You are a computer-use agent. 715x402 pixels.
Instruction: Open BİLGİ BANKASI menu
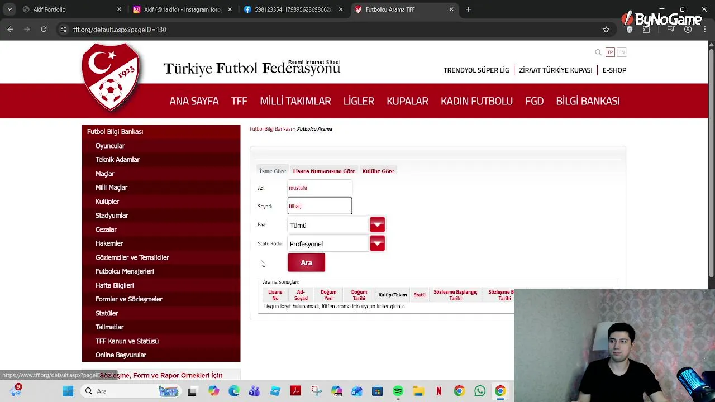(588, 101)
